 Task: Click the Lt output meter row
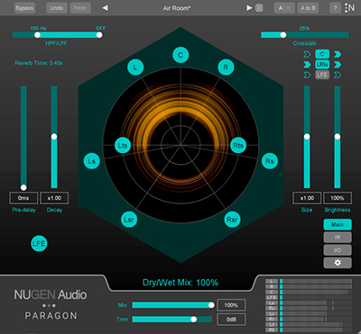pyautogui.click(x=309, y=324)
